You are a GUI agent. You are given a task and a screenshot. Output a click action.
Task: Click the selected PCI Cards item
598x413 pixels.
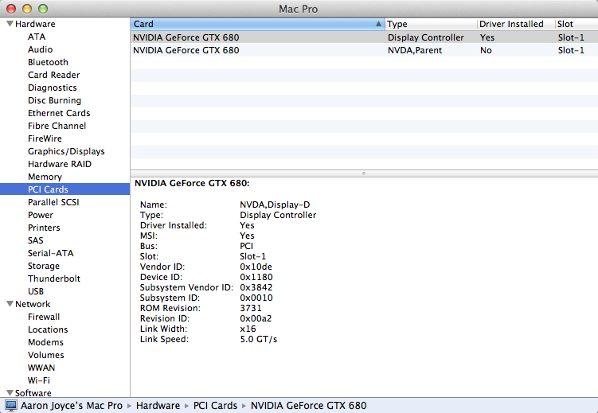coord(64,189)
